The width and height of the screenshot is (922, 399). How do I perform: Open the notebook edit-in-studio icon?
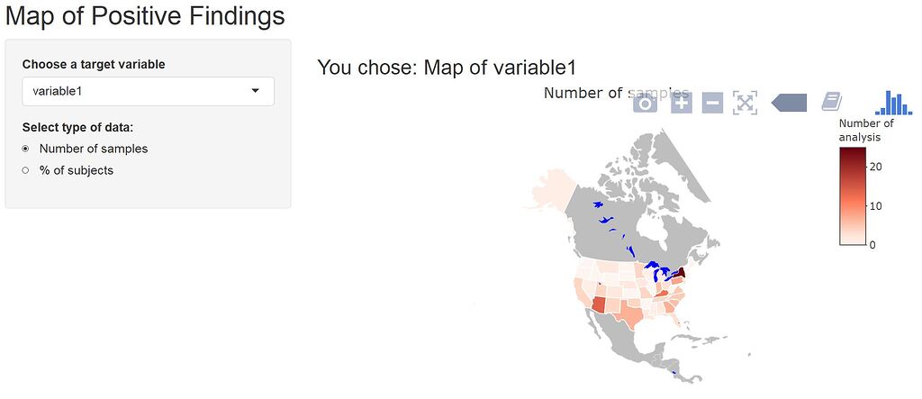(831, 103)
